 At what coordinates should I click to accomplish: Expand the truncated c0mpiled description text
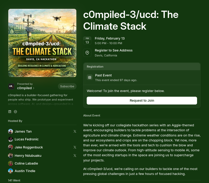tap(41, 100)
